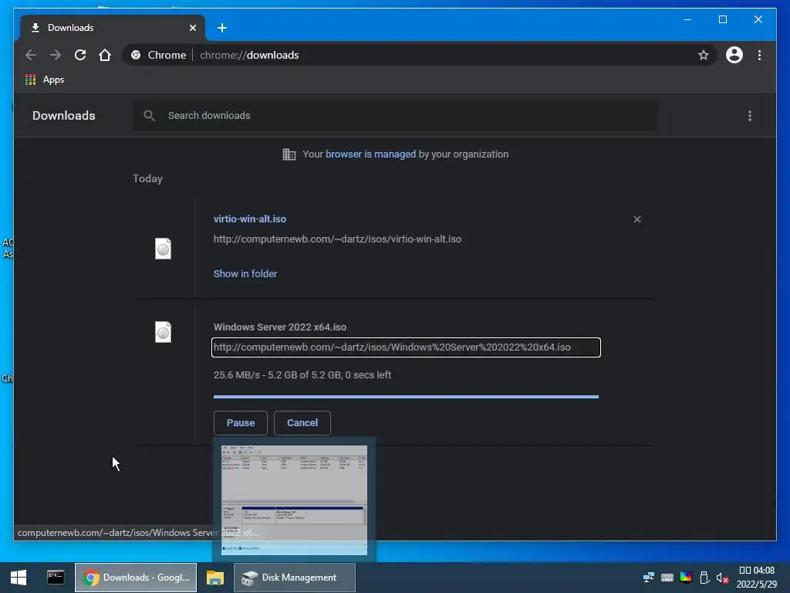Click the Chrome site info chip

[x=158, y=55]
